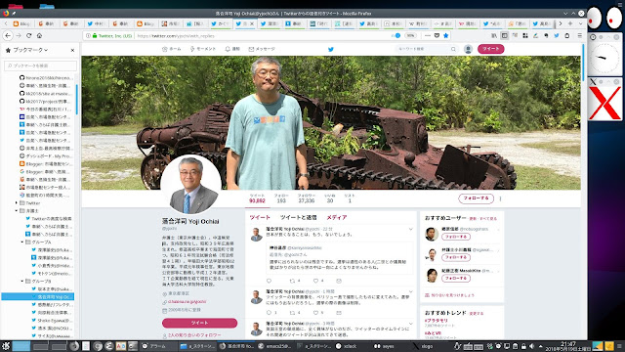
Task: Collapse the Twitter bookmark folder in sidebar
Action: (17, 203)
